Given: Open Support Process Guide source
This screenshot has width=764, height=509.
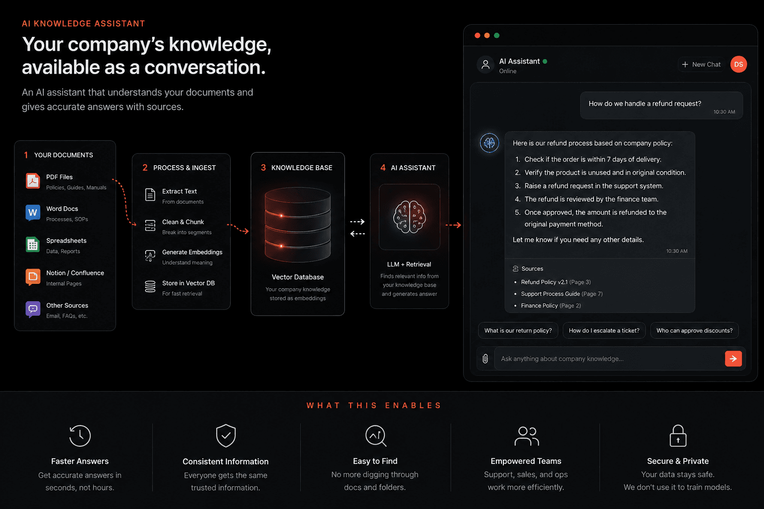Looking at the screenshot, I should (562, 294).
